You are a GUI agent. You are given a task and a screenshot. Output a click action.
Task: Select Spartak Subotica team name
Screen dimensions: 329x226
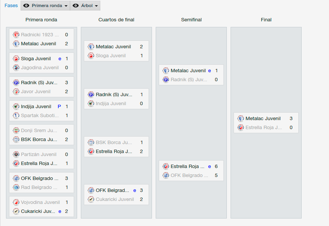point(40,116)
